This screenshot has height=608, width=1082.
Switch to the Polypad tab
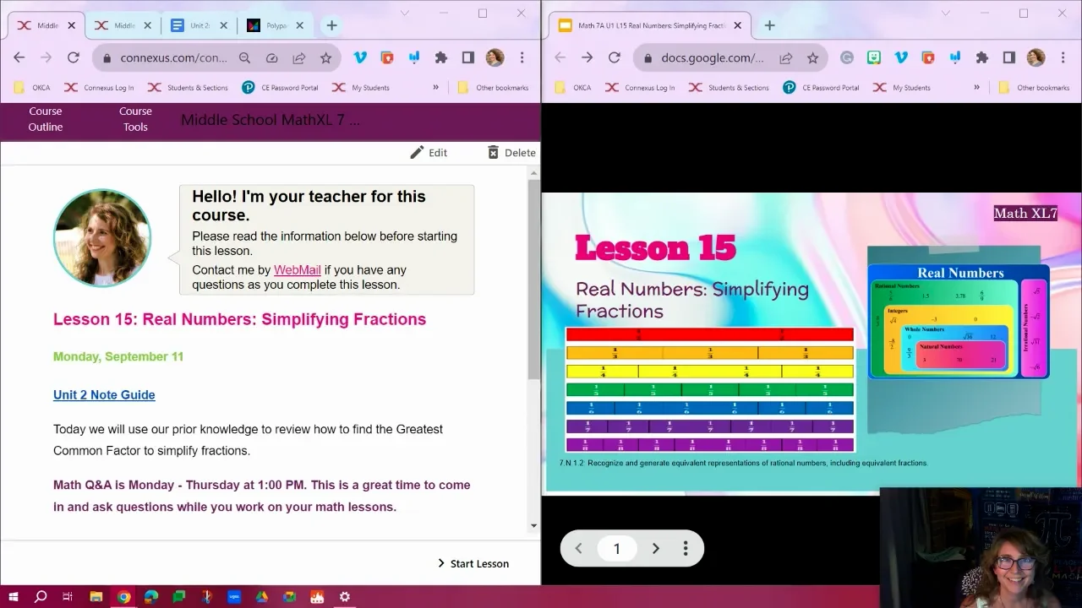tap(275, 25)
